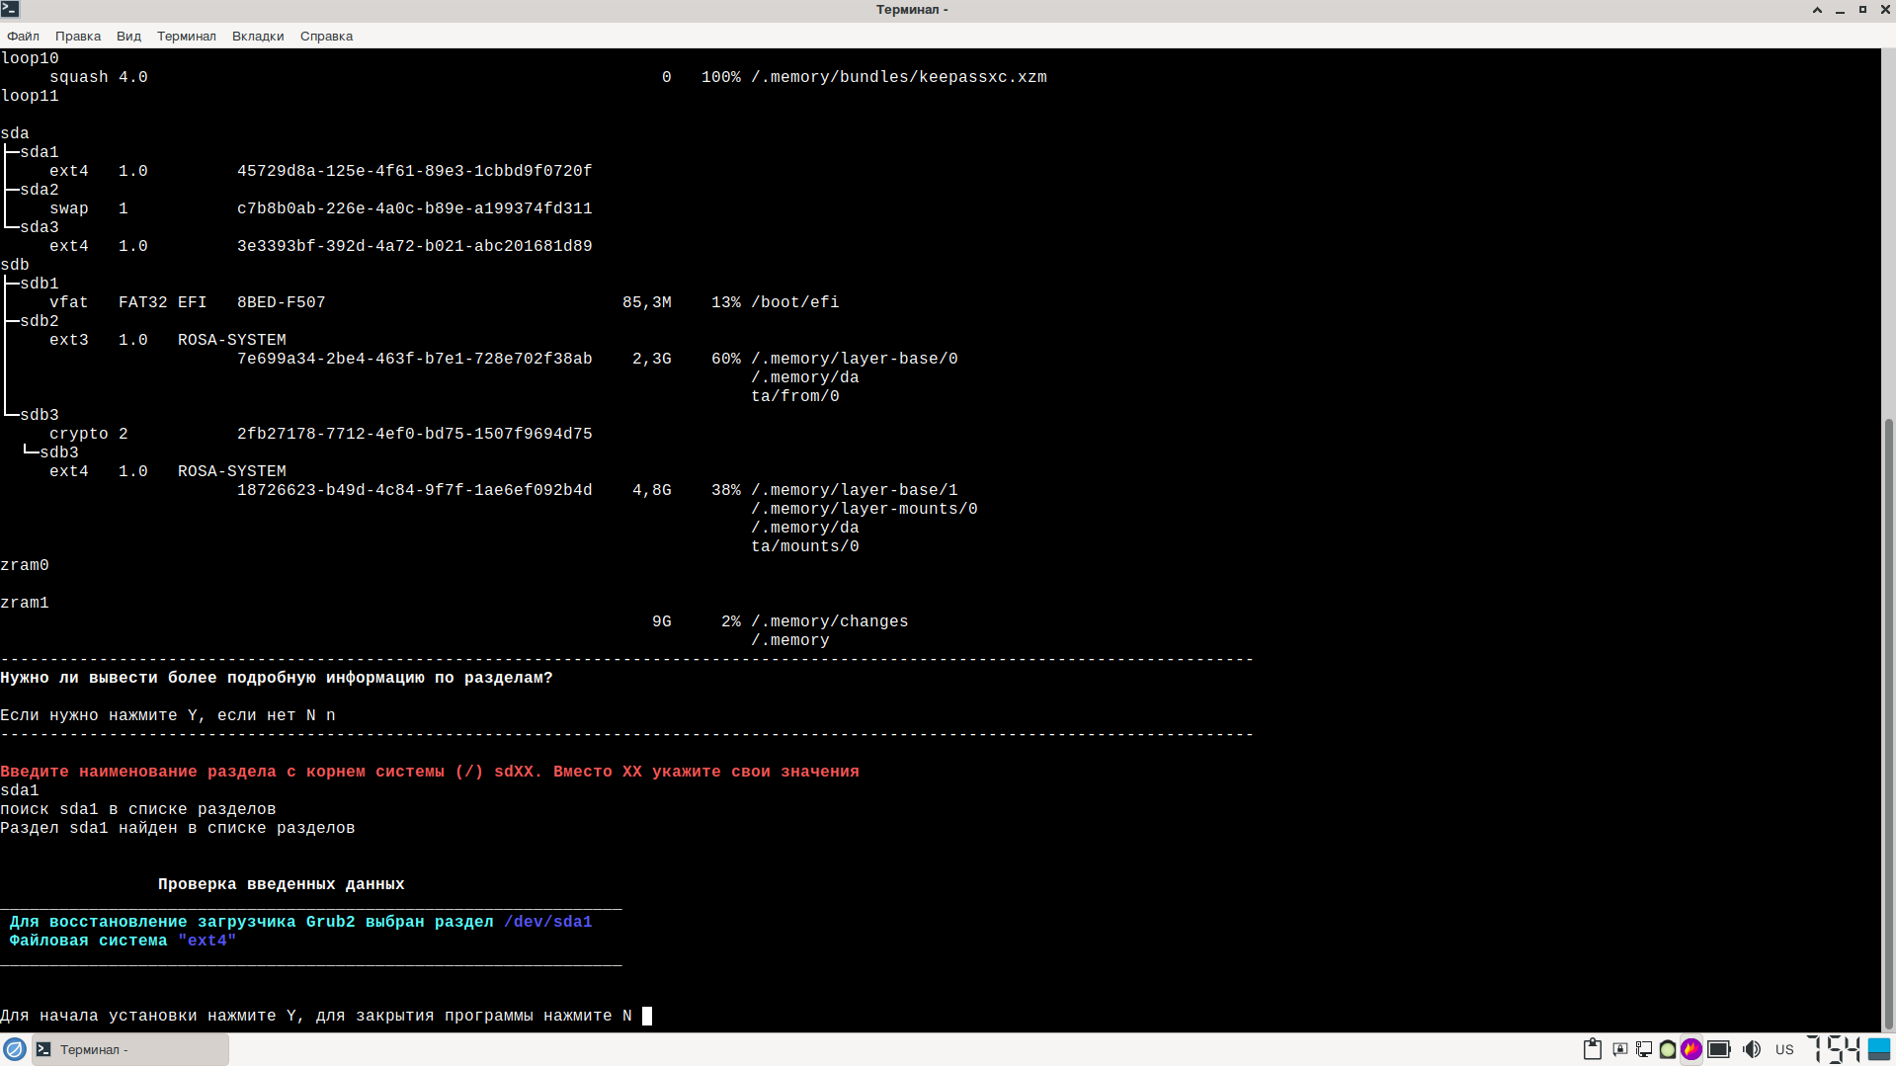
Task: Open the network connection tray icon
Action: coord(1644,1049)
